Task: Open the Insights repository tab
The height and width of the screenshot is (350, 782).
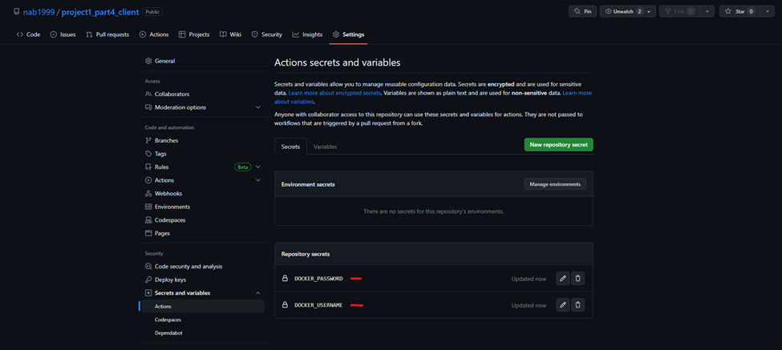Action: [x=307, y=34]
